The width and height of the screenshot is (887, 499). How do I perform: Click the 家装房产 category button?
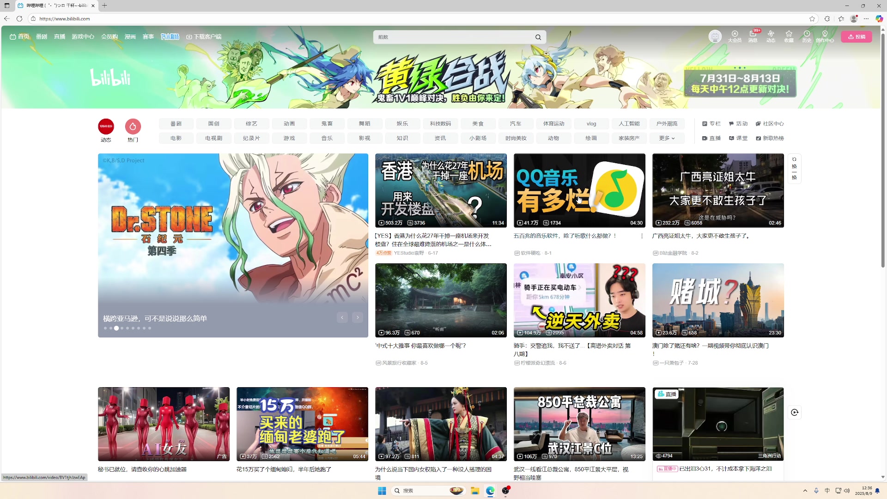(629, 138)
